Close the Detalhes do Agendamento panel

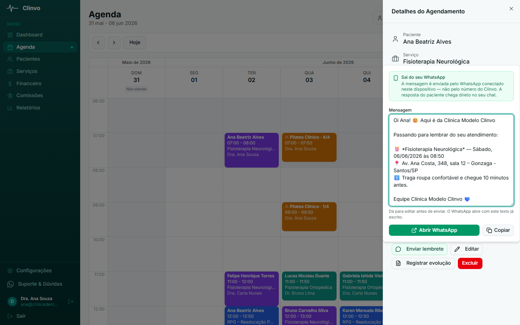point(511,9)
